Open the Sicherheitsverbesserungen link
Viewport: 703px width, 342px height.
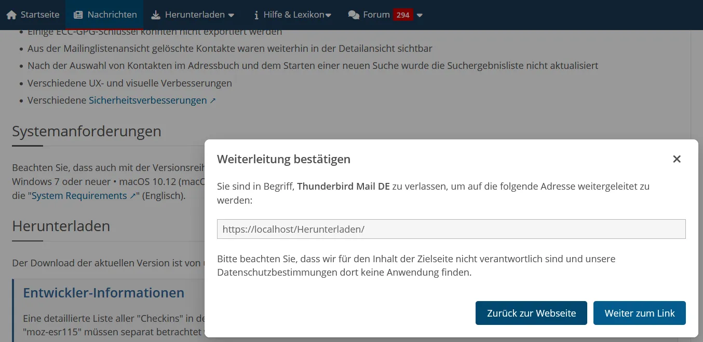147,101
